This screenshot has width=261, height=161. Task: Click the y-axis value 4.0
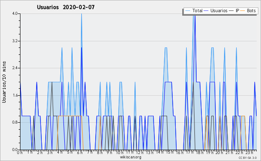[x=15, y=13]
